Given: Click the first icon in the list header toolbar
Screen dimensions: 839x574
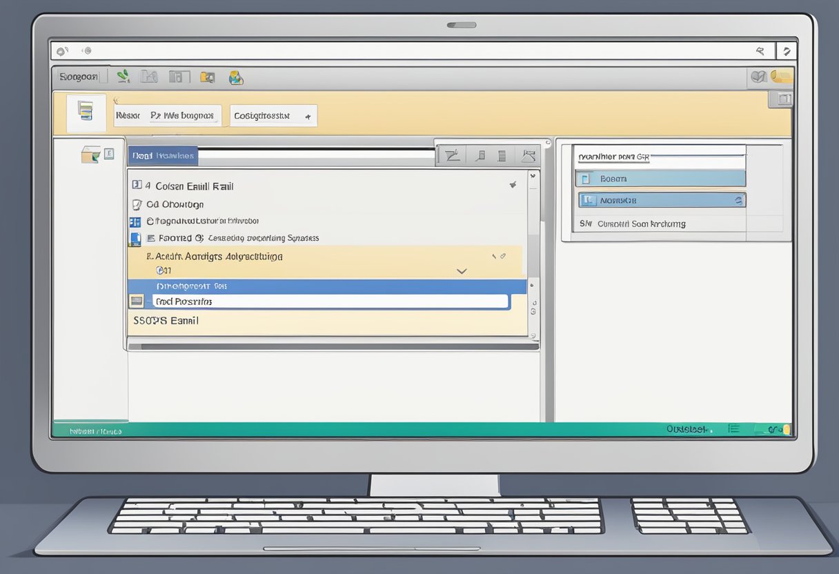Looking at the screenshot, I should (452, 156).
